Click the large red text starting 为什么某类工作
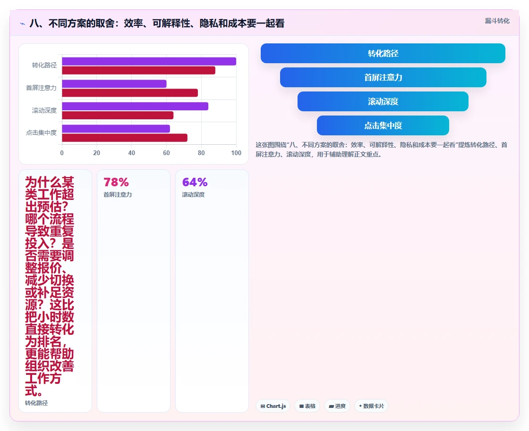This screenshot has width=529, height=431. [x=49, y=287]
